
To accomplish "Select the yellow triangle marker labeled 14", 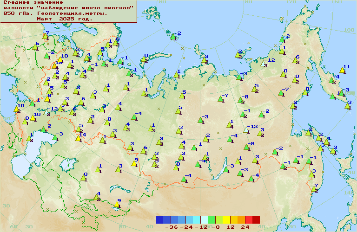I will click(79, 138).
